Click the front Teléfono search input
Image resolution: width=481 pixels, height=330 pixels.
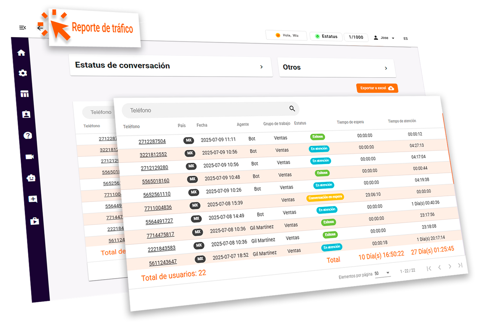210,109
